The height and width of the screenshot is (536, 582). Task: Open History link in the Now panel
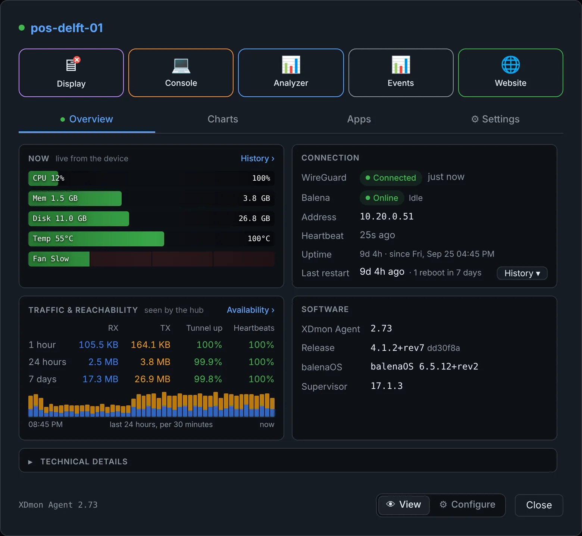(x=257, y=159)
